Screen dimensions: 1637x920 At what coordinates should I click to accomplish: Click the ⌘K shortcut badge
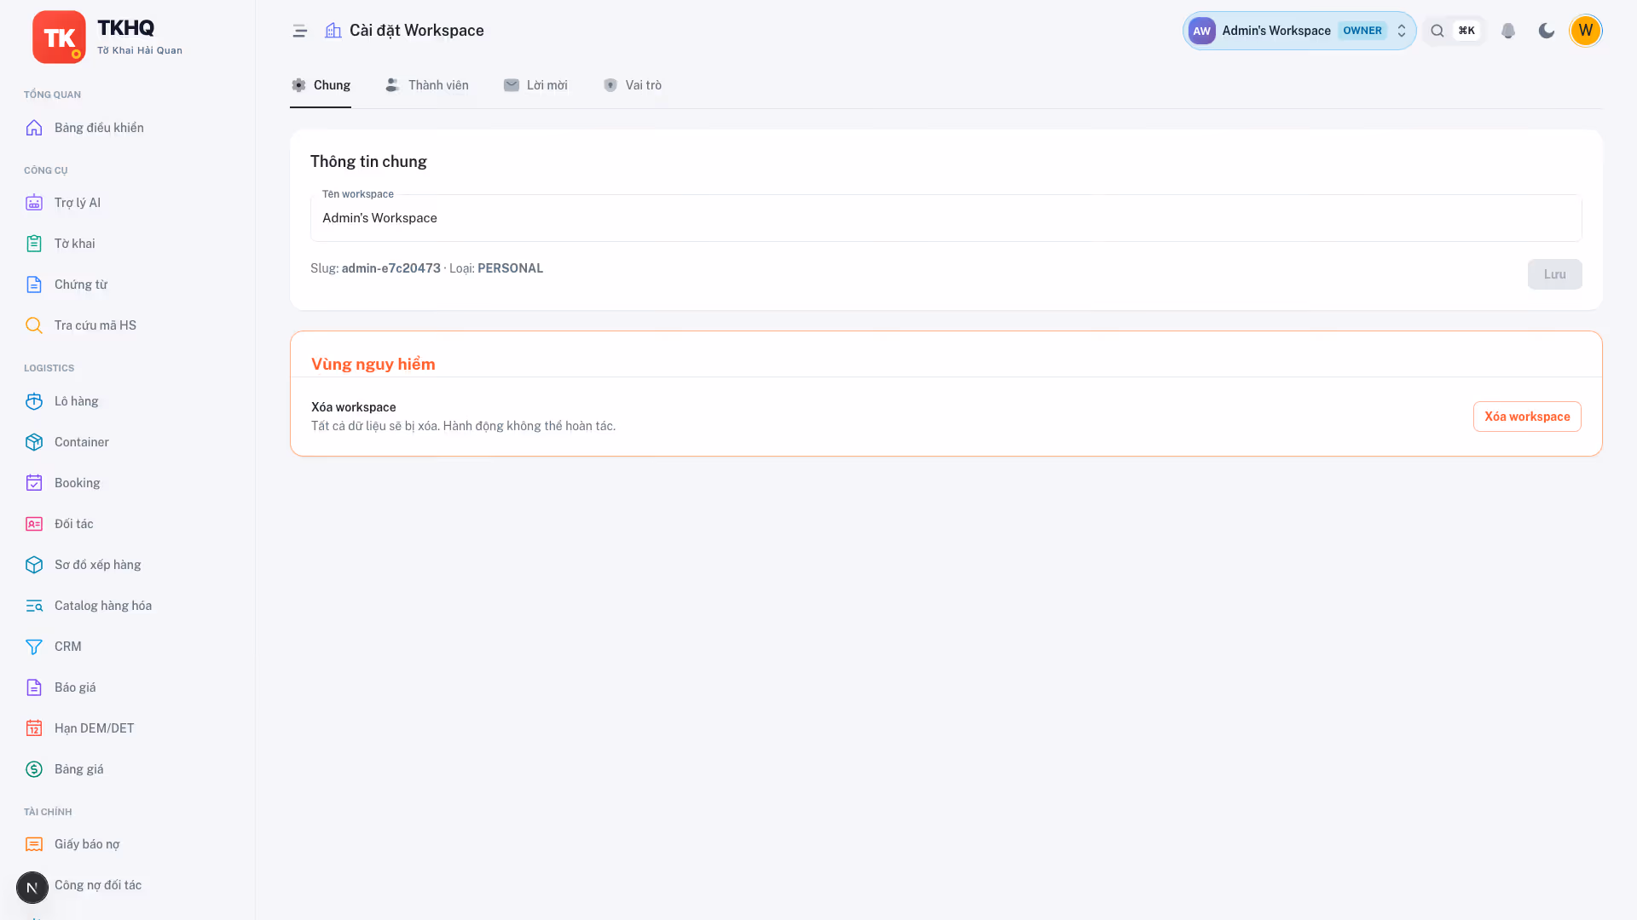coord(1466,31)
